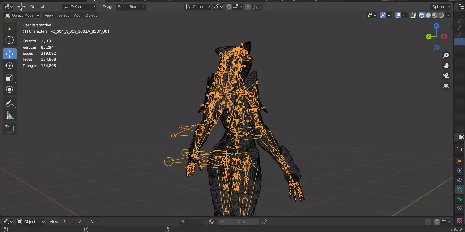
Task: Open the Object properties tab
Action: coord(460,161)
